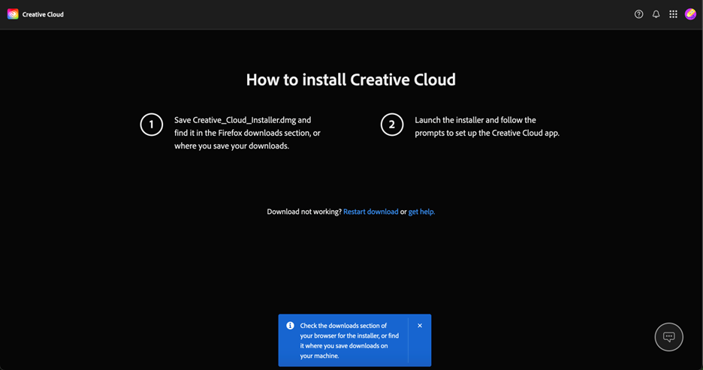Image resolution: width=703 pixels, height=370 pixels.
Task: Click the Creative Cloud header title text
Action: 43,14
